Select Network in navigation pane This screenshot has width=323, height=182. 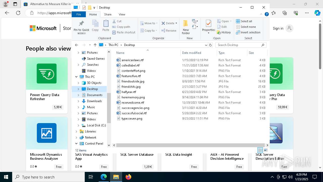coord(91,138)
